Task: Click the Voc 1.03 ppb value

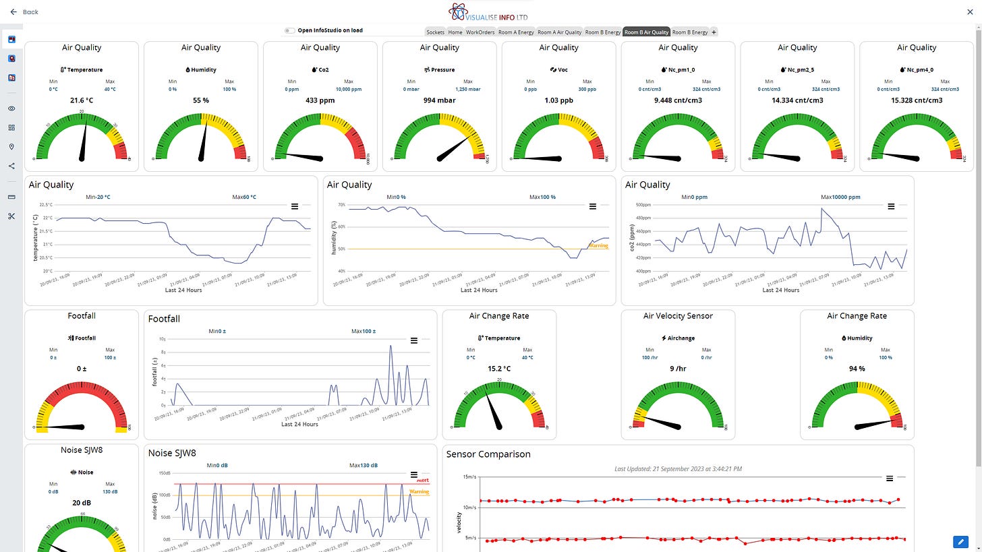Action: 559,100
